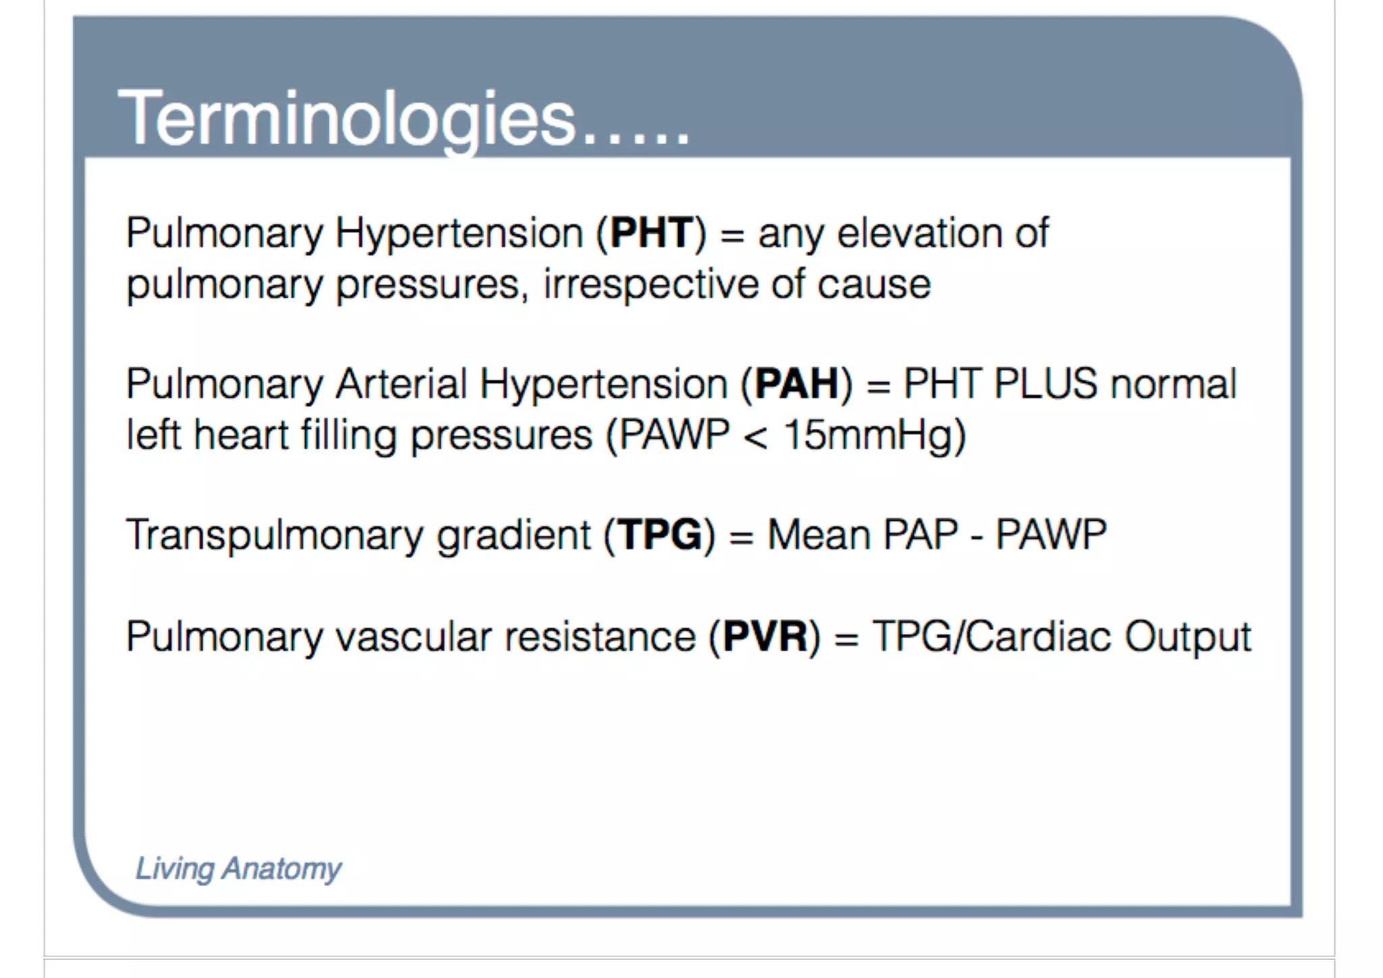Click the equals sign after bold PVR
1383x978 pixels.
coord(846,638)
